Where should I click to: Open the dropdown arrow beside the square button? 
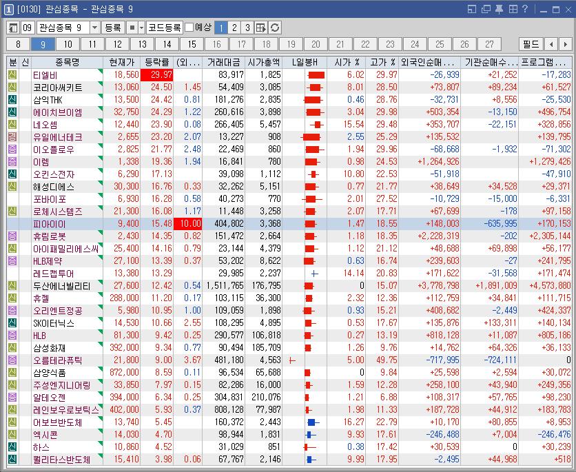[141, 28]
